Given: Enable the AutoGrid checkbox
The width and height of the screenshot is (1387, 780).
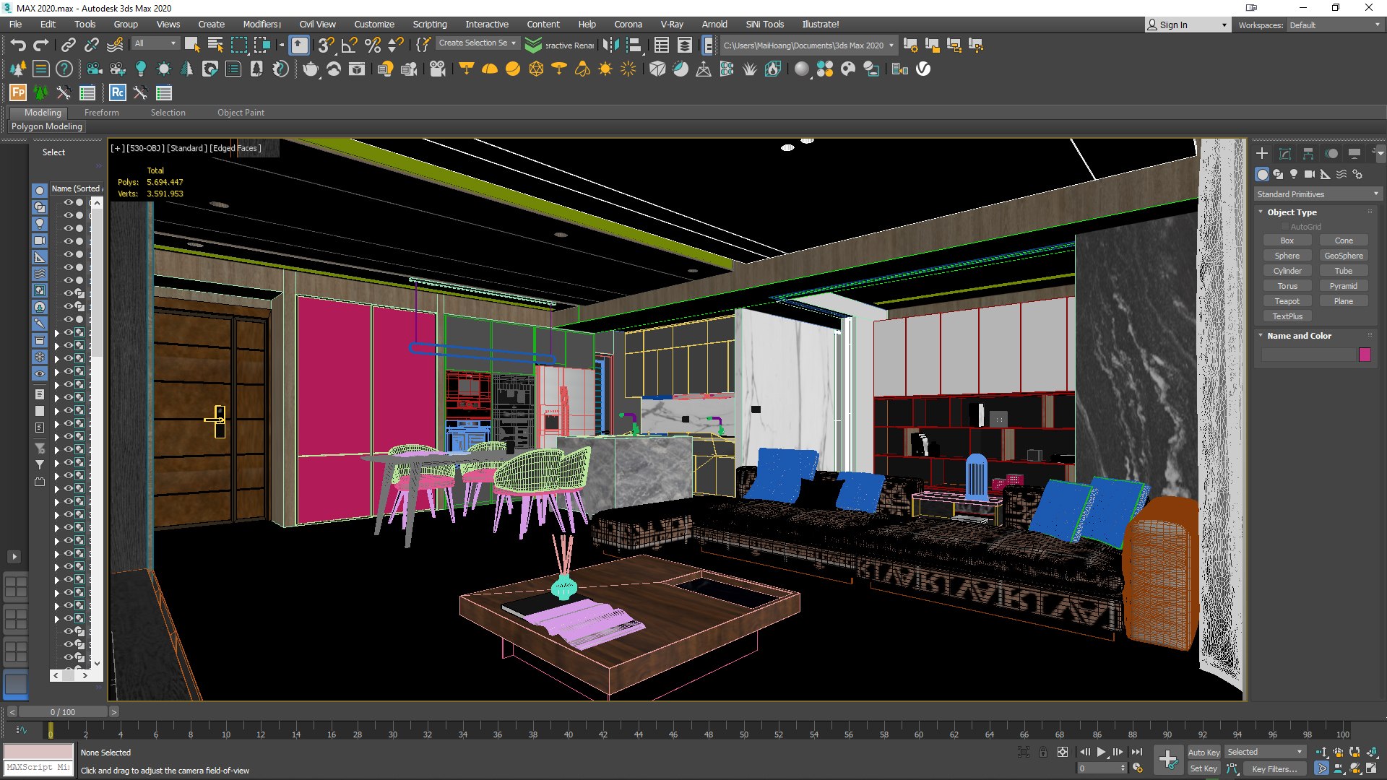Looking at the screenshot, I should coord(1285,227).
